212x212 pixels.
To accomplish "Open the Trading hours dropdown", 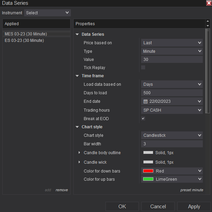I will 172,110.
